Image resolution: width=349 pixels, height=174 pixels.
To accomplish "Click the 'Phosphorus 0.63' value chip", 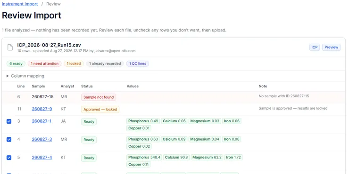I will click(x=143, y=139).
